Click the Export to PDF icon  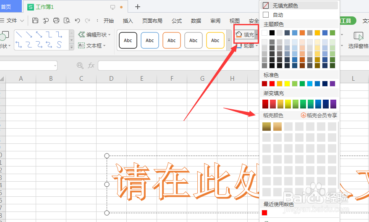click(x=46, y=21)
